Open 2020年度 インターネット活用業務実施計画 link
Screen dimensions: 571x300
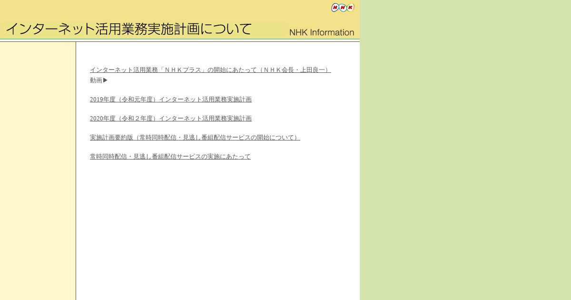171,119
